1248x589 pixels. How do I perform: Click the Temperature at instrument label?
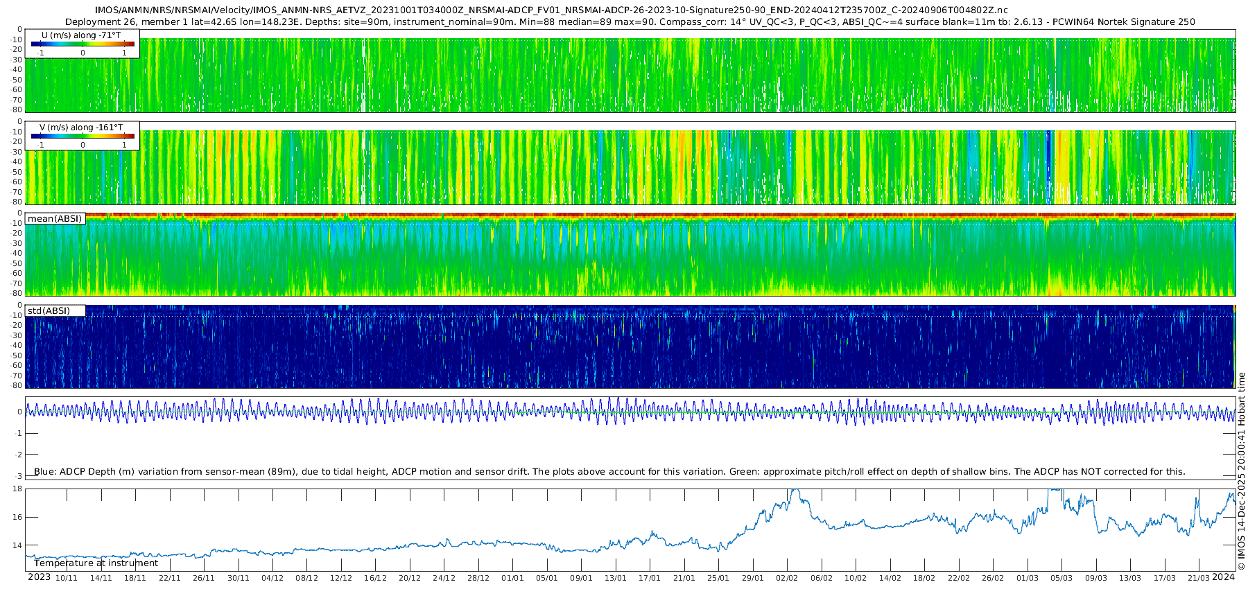click(96, 563)
